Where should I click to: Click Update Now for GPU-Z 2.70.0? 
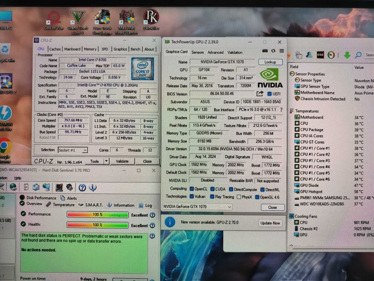(270, 223)
